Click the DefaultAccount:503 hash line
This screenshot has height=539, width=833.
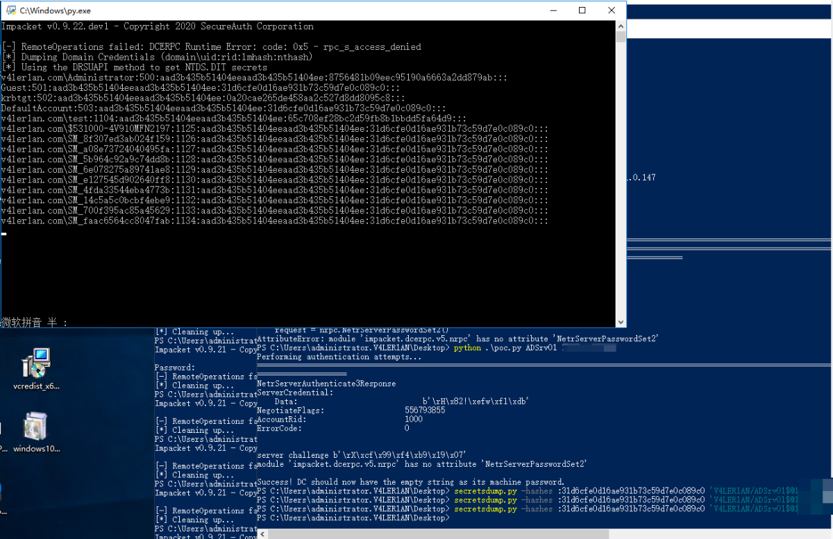[x=224, y=108]
